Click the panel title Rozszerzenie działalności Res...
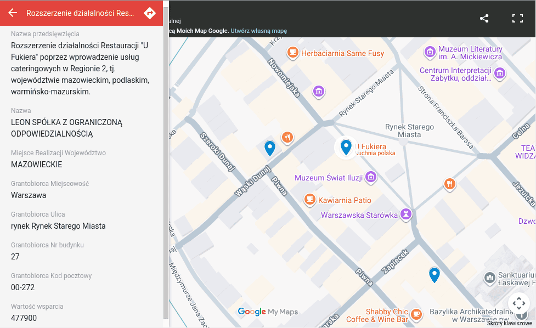This screenshot has width=536, height=328. tap(80, 13)
